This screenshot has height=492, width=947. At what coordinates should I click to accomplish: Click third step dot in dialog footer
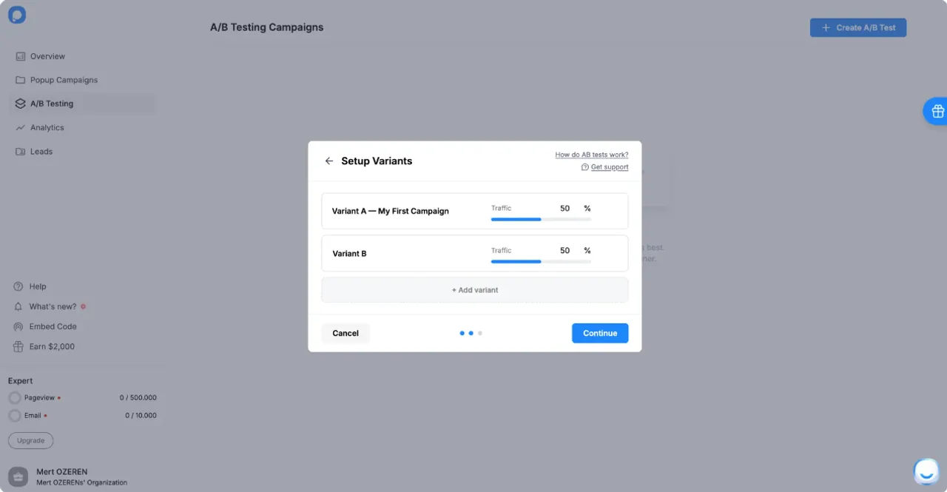tap(480, 333)
